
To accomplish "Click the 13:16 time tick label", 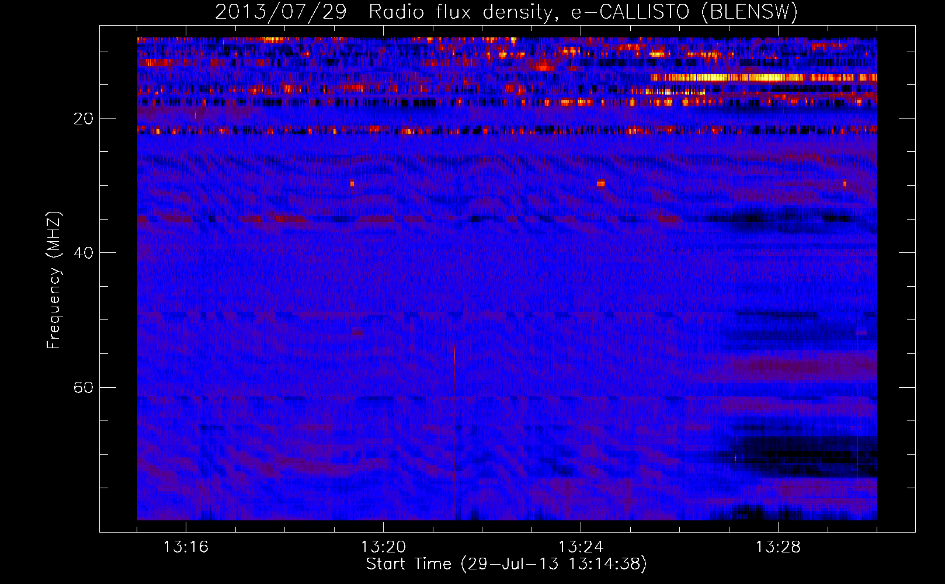I will 186,547.
